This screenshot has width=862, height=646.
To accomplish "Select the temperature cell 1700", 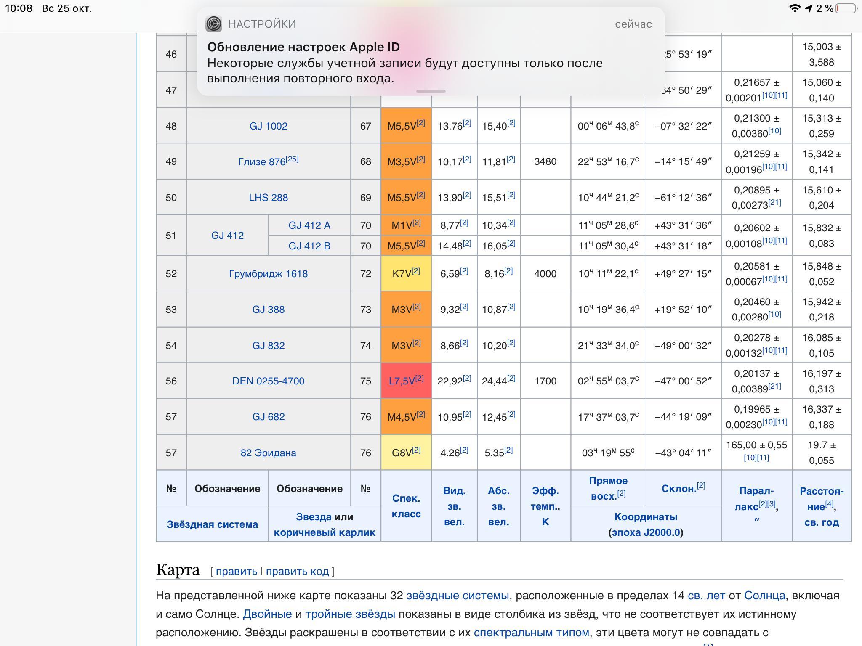I will pos(545,381).
